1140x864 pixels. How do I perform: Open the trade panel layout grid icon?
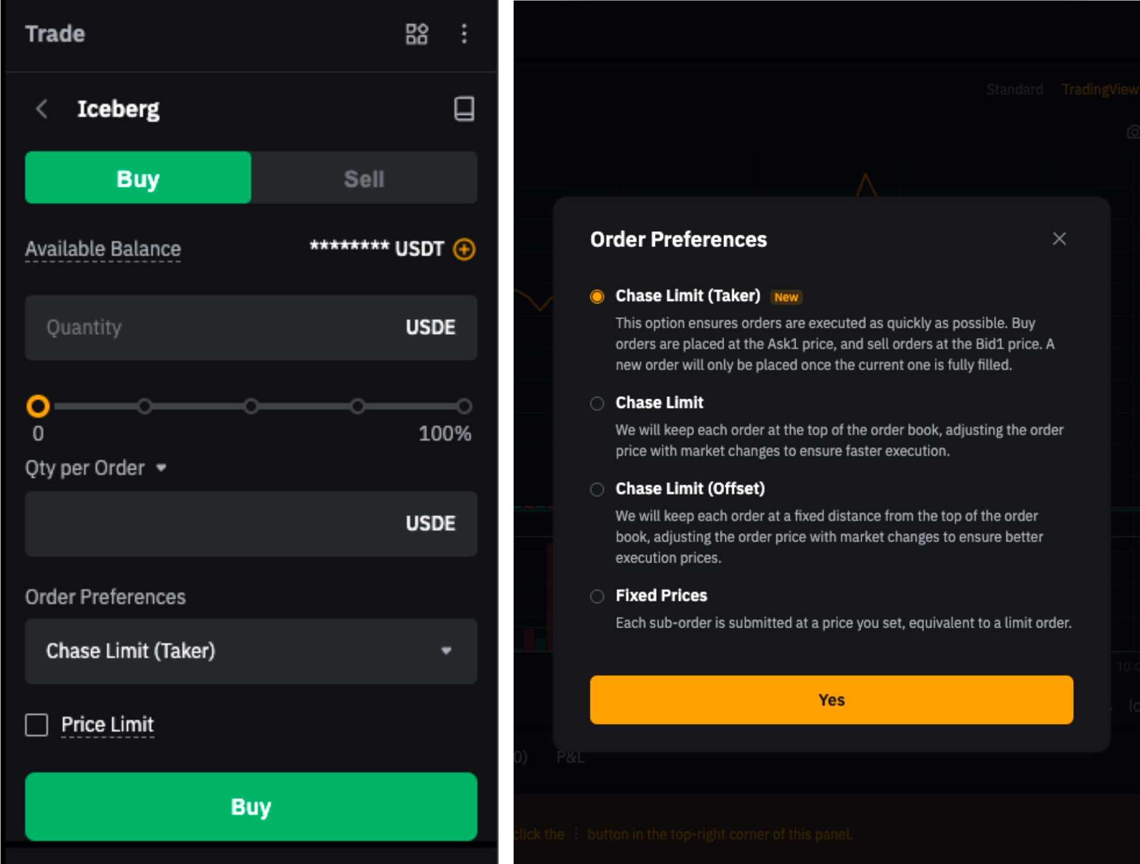[x=417, y=34]
